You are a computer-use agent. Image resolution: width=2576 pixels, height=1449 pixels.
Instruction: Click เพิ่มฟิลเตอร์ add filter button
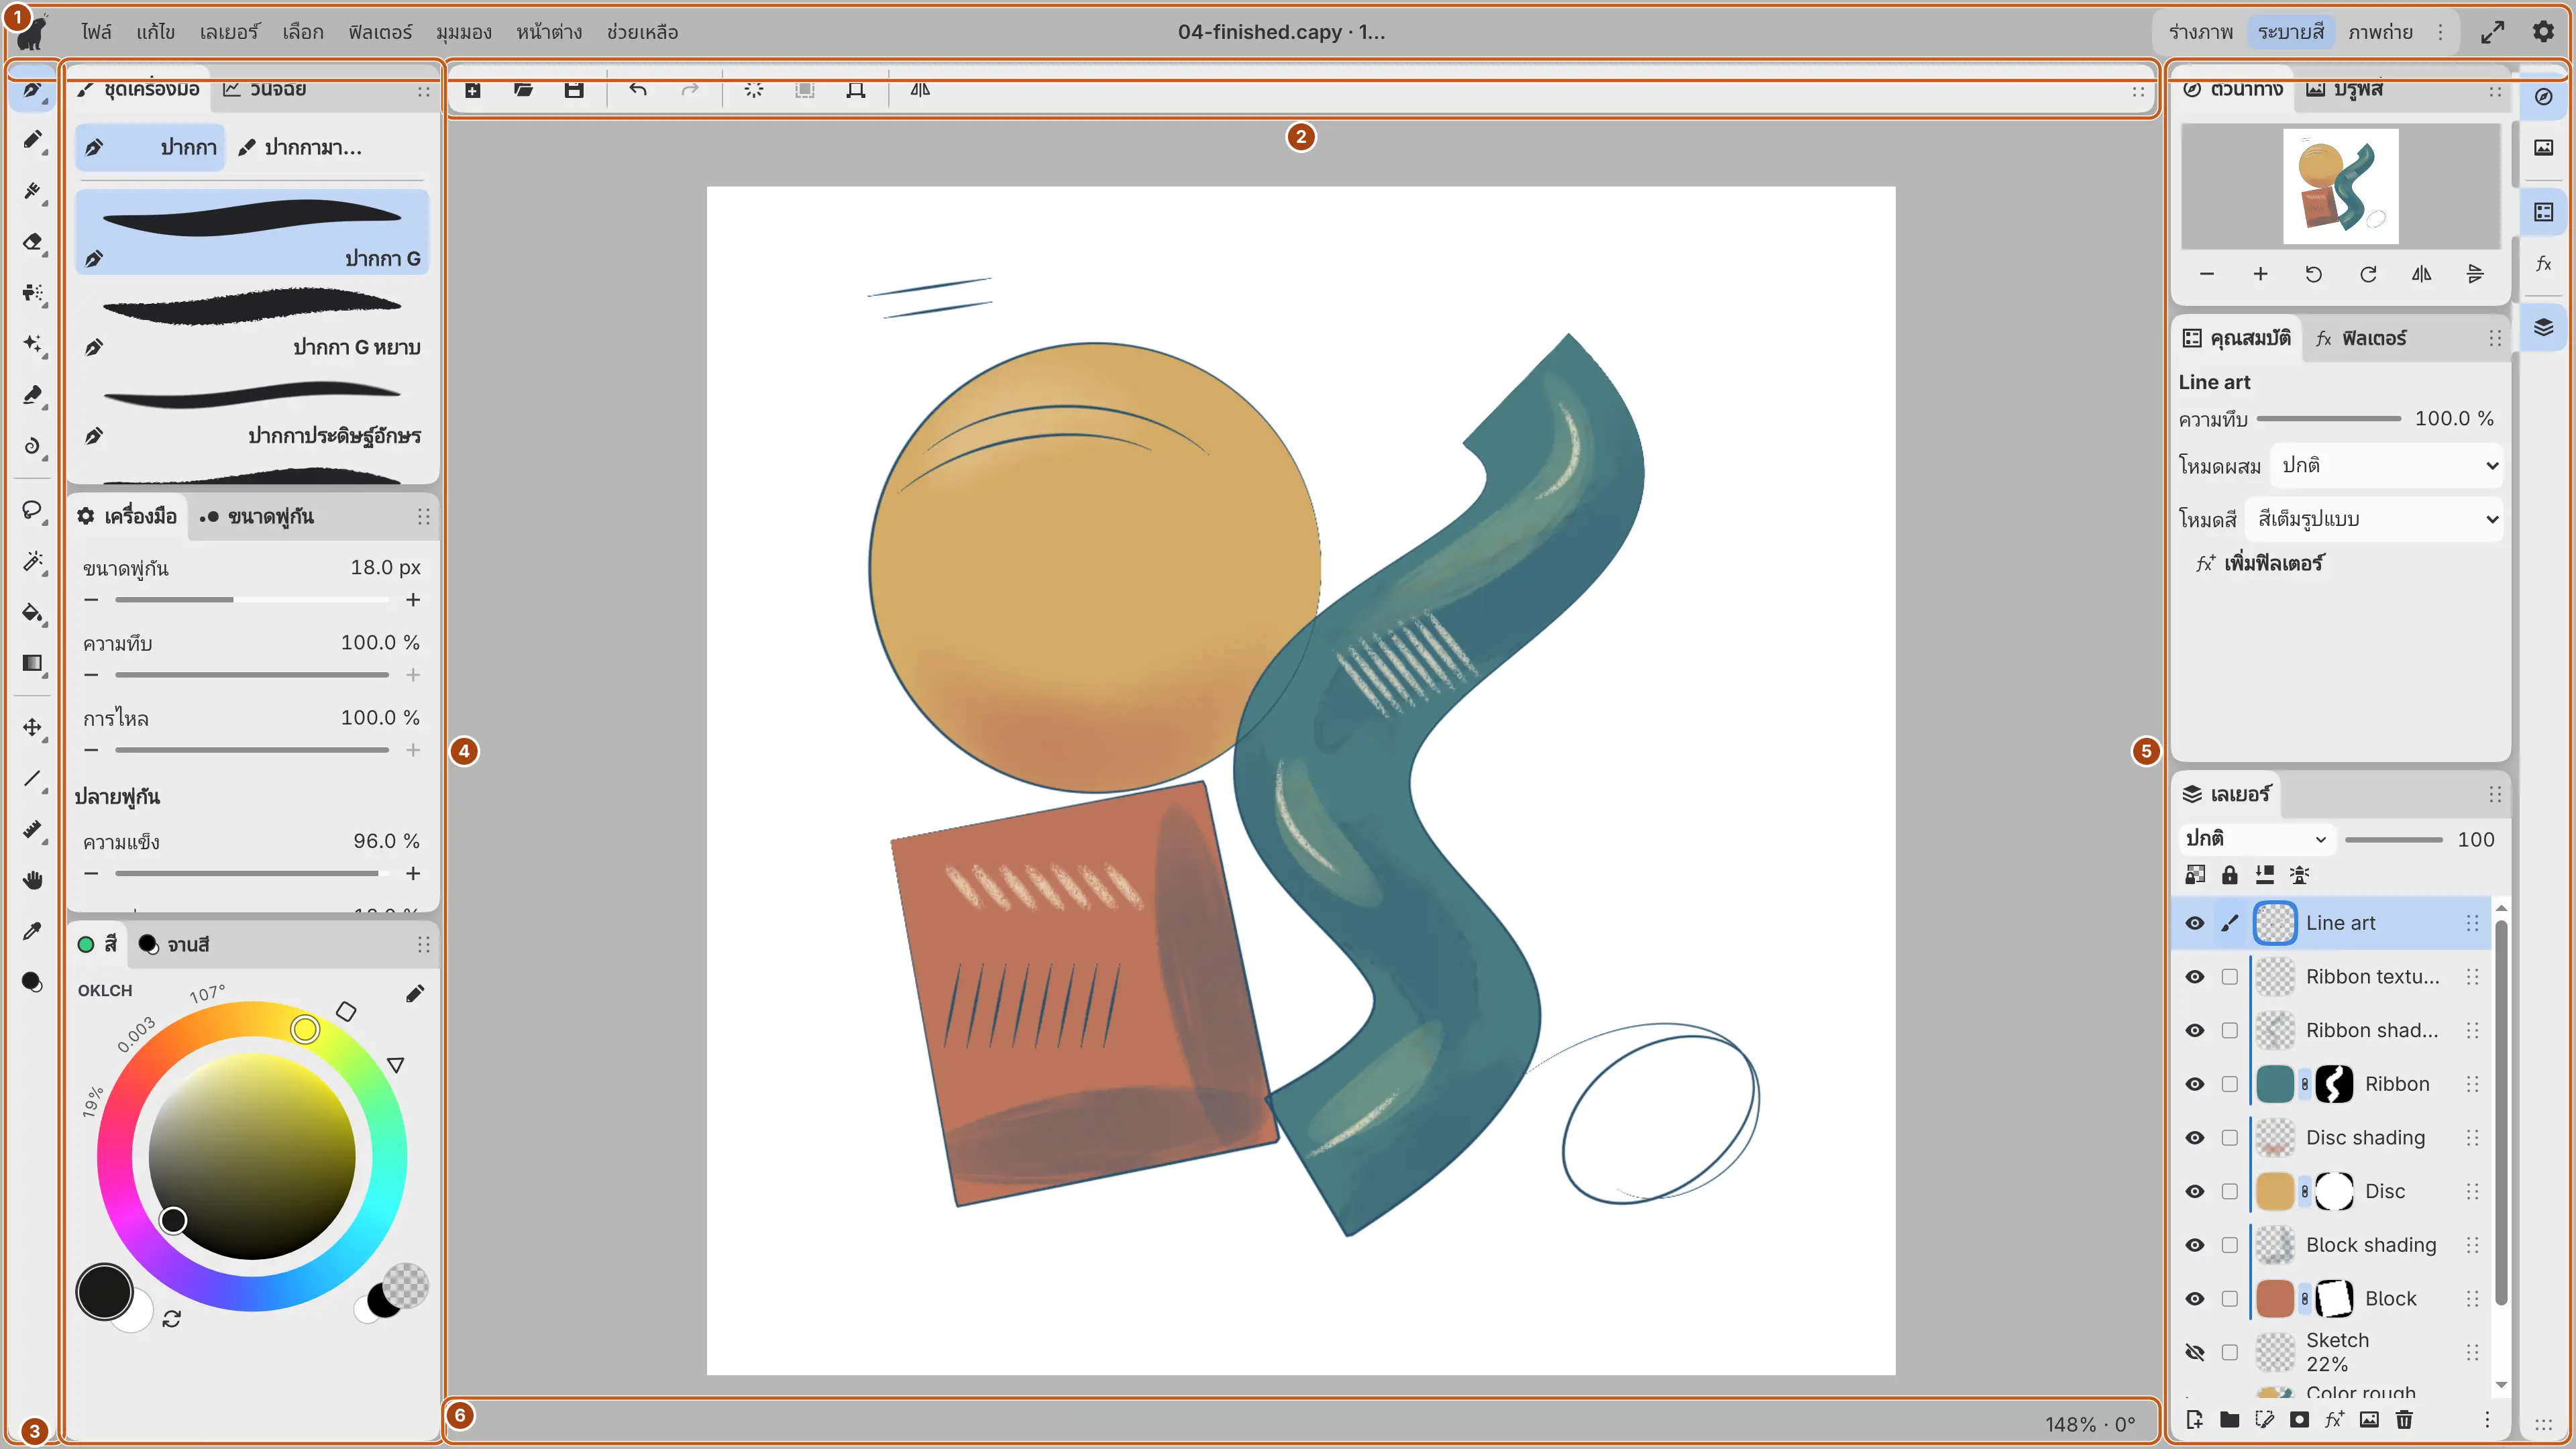[2260, 564]
